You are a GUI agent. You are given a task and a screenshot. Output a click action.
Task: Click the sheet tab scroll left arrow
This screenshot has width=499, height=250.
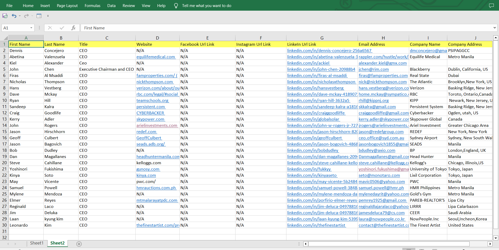pos(8,244)
